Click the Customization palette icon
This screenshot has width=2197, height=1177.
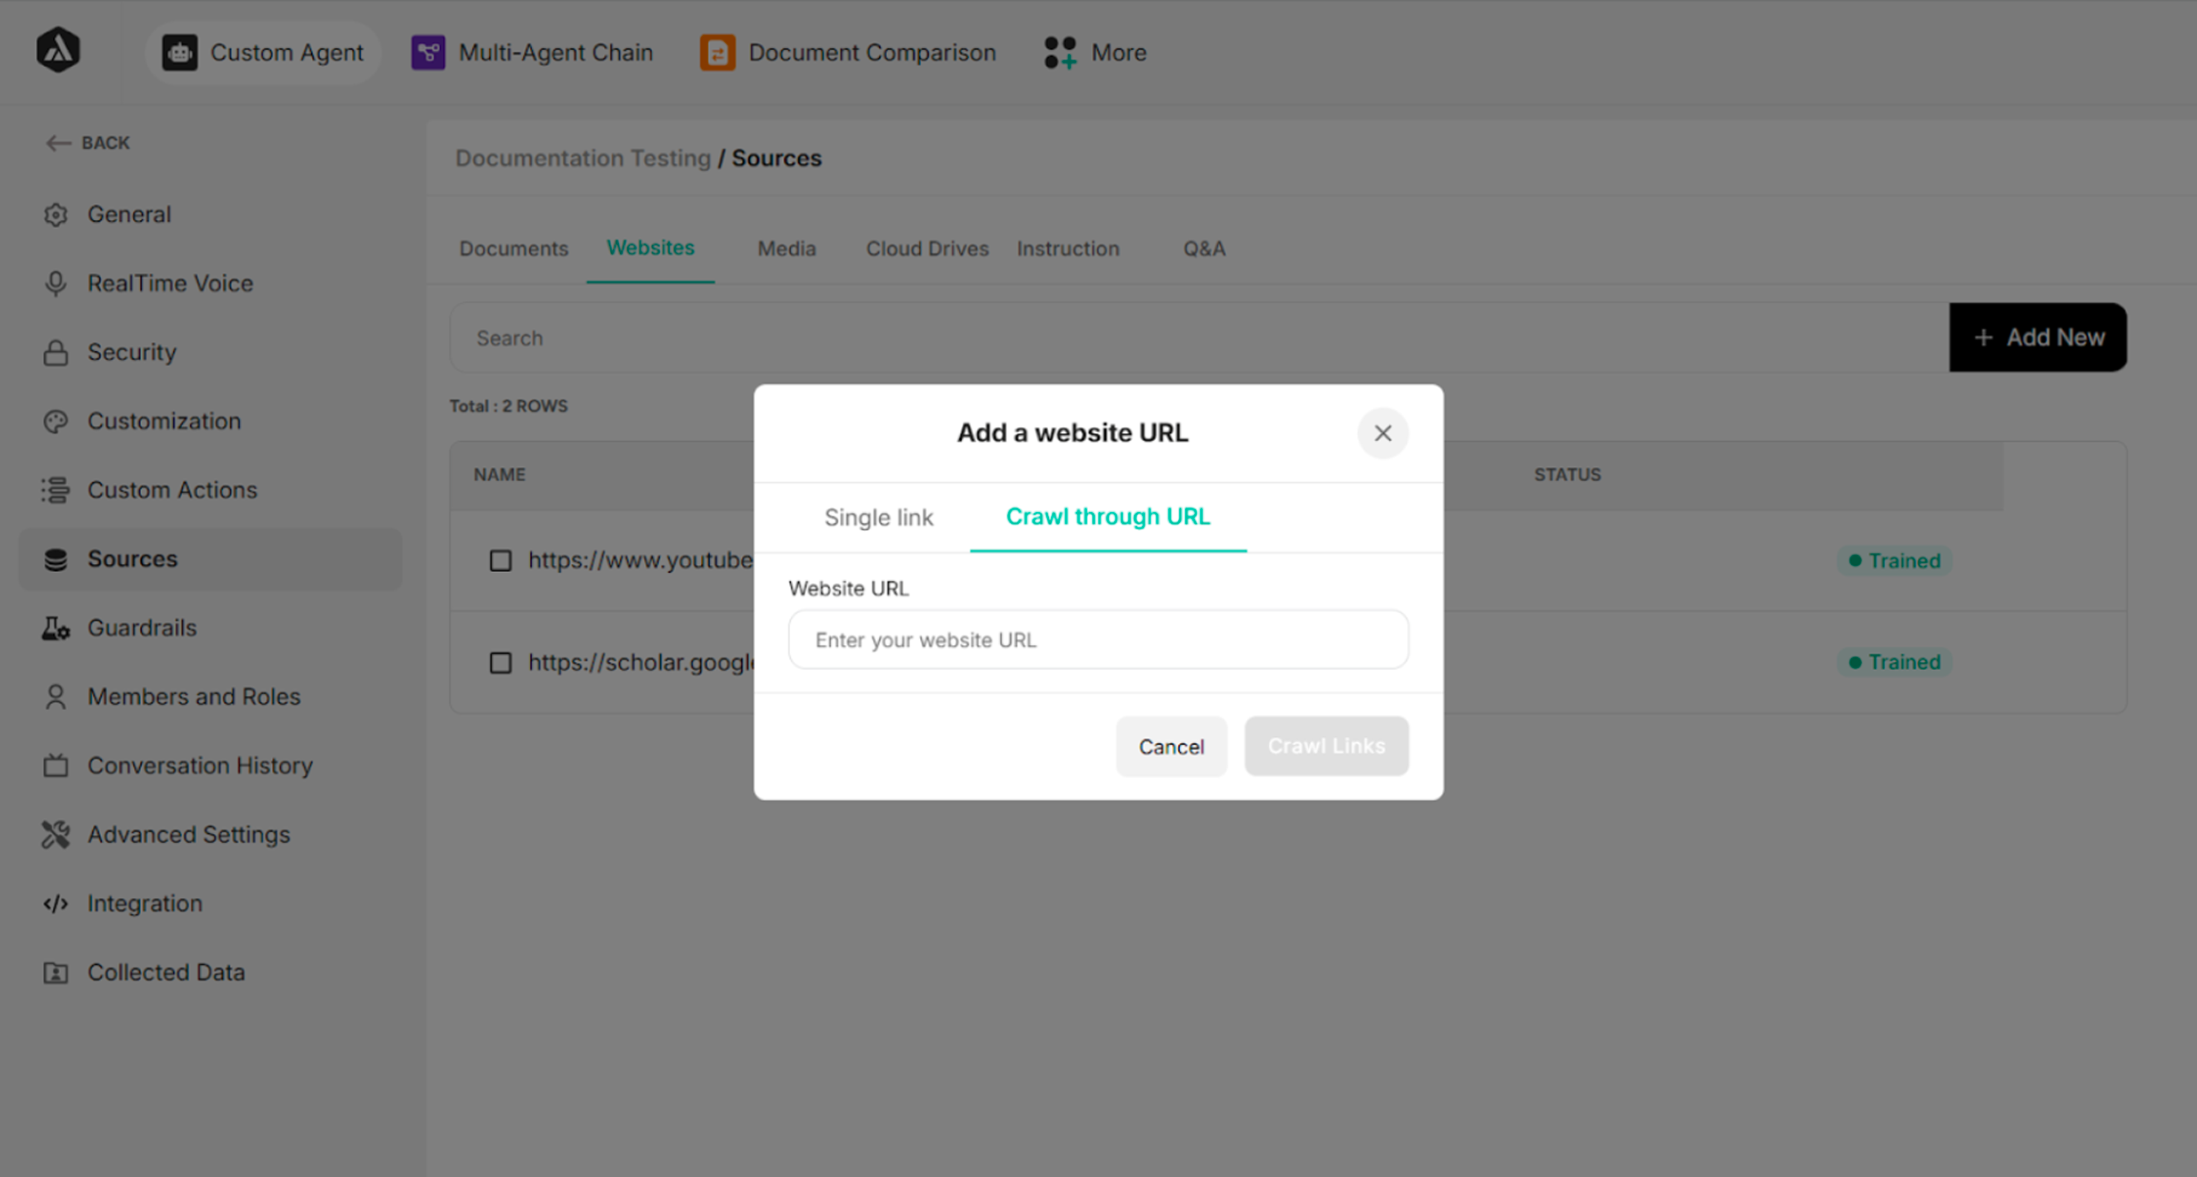coord(56,422)
